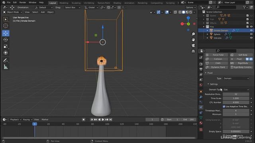Viewport: 255px width, 143px height.
Task: Open the Physics properties tab
Action: tap(201, 107)
